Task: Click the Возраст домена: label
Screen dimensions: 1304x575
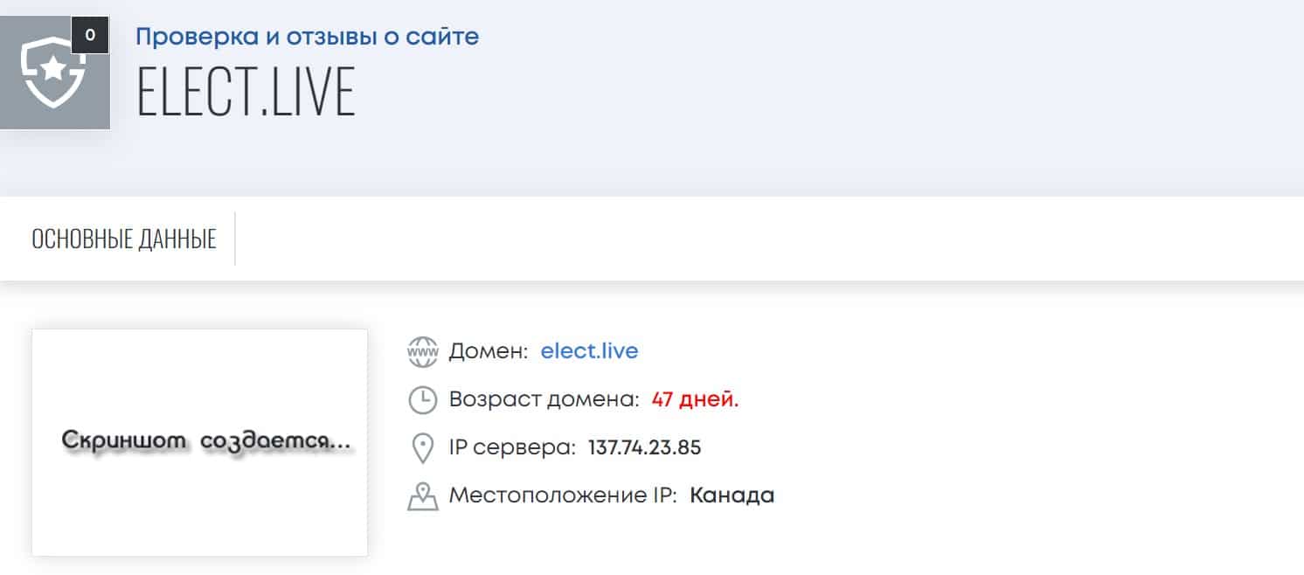Action: (544, 400)
